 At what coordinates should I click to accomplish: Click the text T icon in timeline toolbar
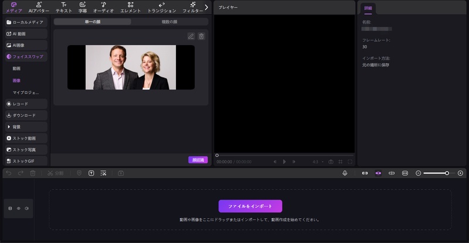91,173
